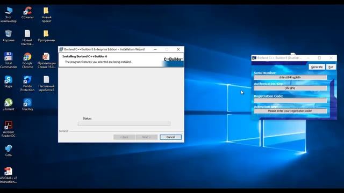
Task: Open the Презентация Стевия file icon
Action: pyautogui.click(x=46, y=61)
